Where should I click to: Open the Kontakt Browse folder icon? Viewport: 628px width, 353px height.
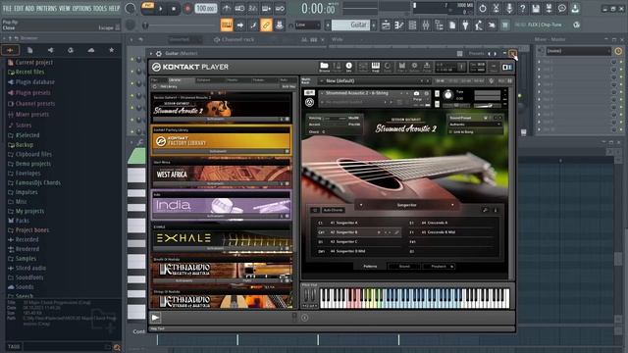coord(324,67)
